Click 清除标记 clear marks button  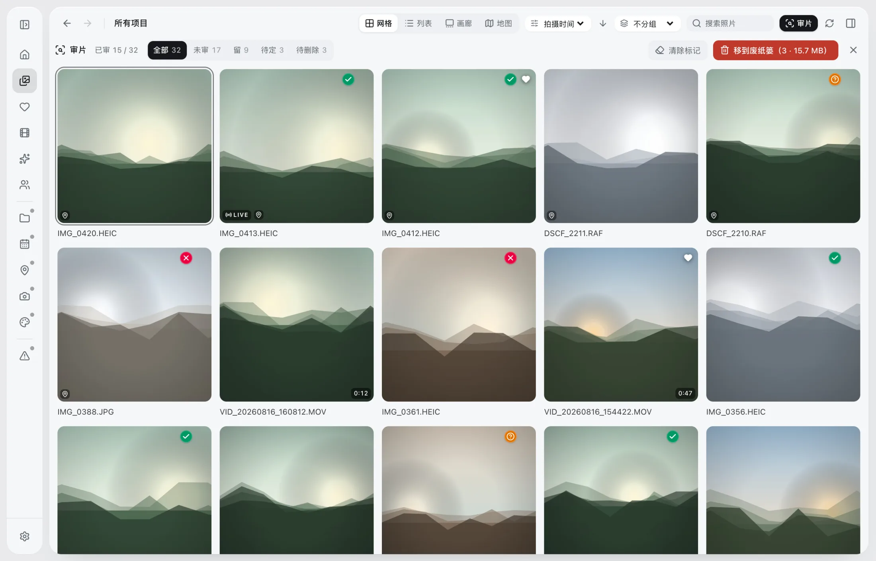coord(678,50)
